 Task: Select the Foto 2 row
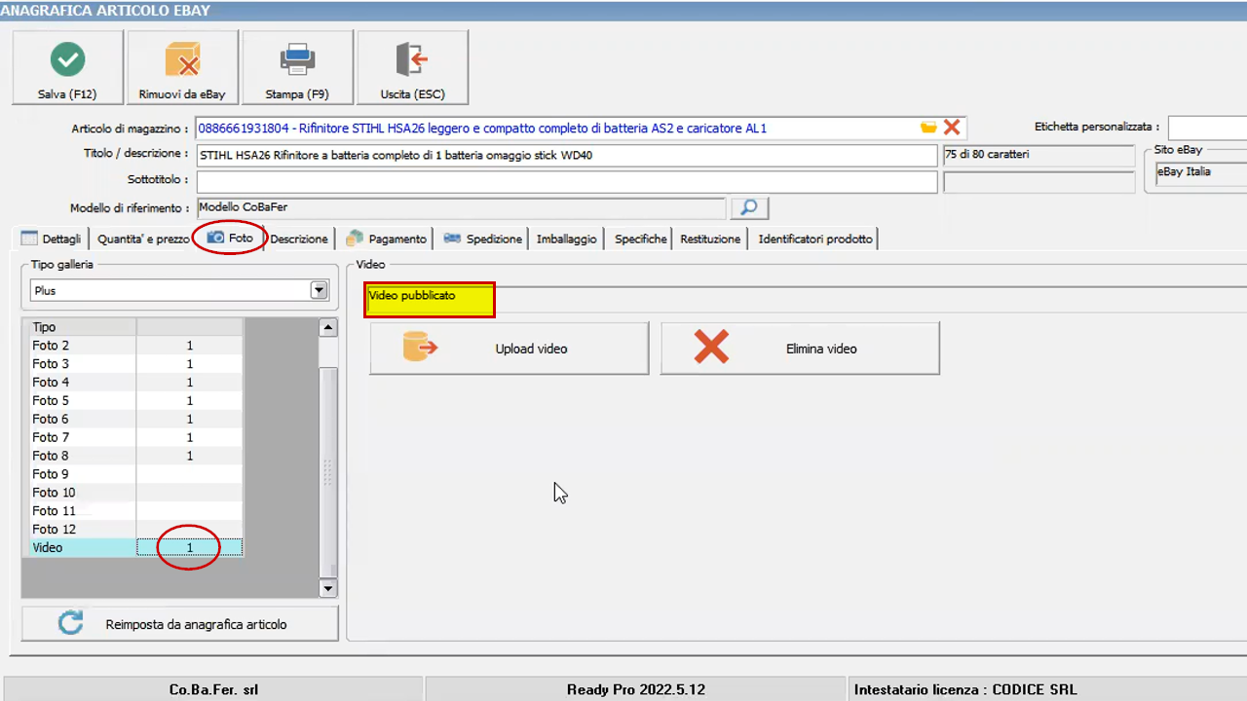click(132, 346)
